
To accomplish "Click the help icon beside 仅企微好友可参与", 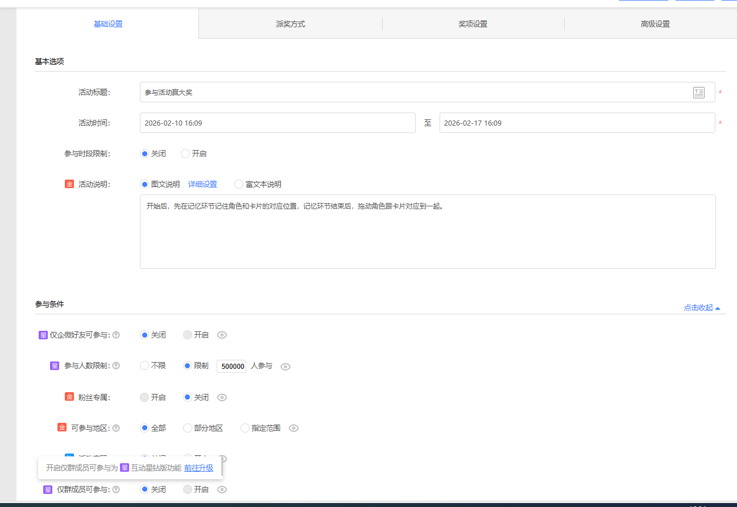I will click(x=115, y=335).
